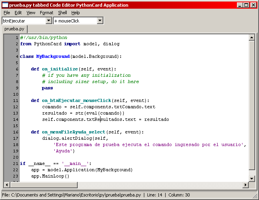
Task: Click line number 21 in the margin
Action: click(x=15, y=164)
